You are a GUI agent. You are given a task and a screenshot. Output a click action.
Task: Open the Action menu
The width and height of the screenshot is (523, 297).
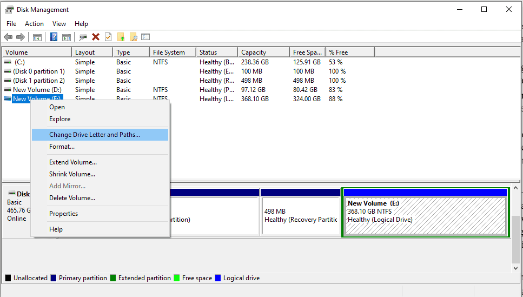click(34, 24)
